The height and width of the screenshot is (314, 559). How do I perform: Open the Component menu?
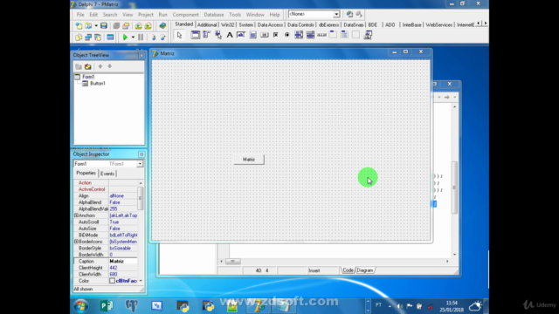[x=185, y=15]
